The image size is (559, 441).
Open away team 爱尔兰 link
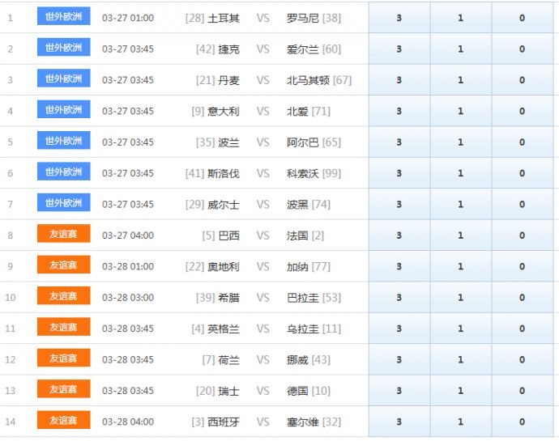(303, 49)
